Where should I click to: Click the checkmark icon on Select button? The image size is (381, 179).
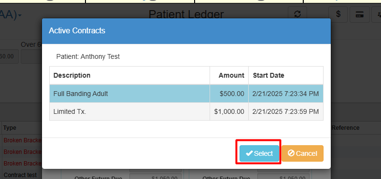249,153
